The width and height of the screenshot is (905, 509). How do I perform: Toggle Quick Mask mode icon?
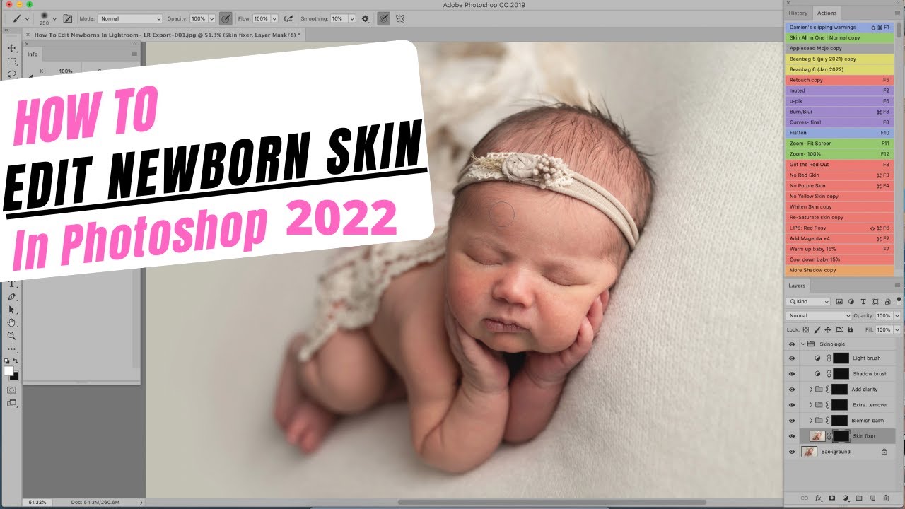11,390
